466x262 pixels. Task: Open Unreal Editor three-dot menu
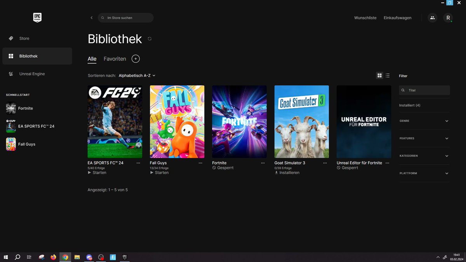click(387, 163)
